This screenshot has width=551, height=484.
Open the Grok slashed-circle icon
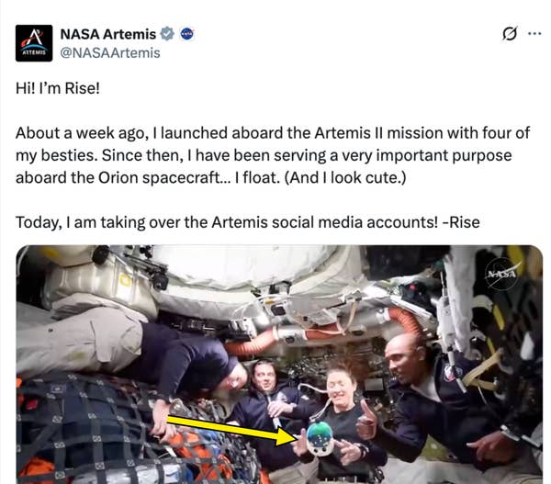(x=509, y=34)
